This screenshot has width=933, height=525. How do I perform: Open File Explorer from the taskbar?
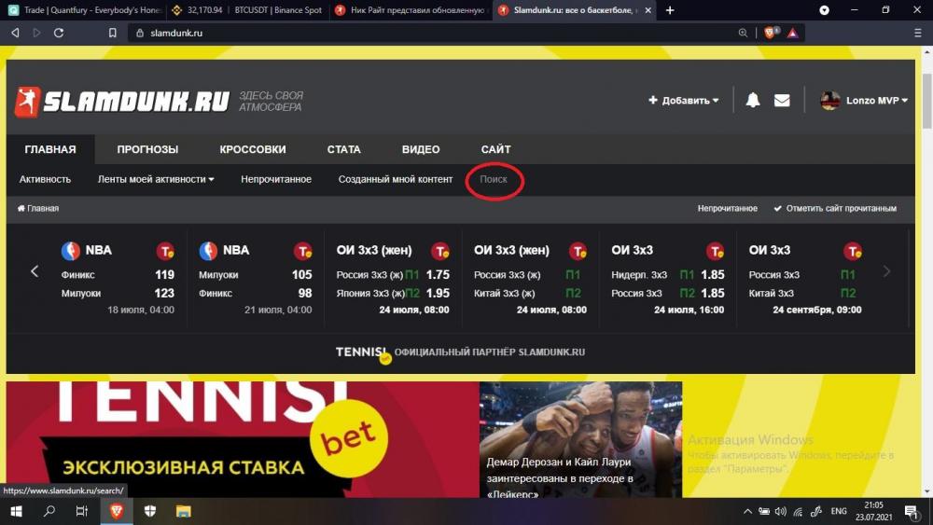click(183, 511)
